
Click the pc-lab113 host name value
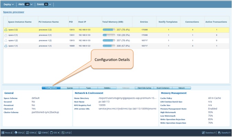(104, 102)
